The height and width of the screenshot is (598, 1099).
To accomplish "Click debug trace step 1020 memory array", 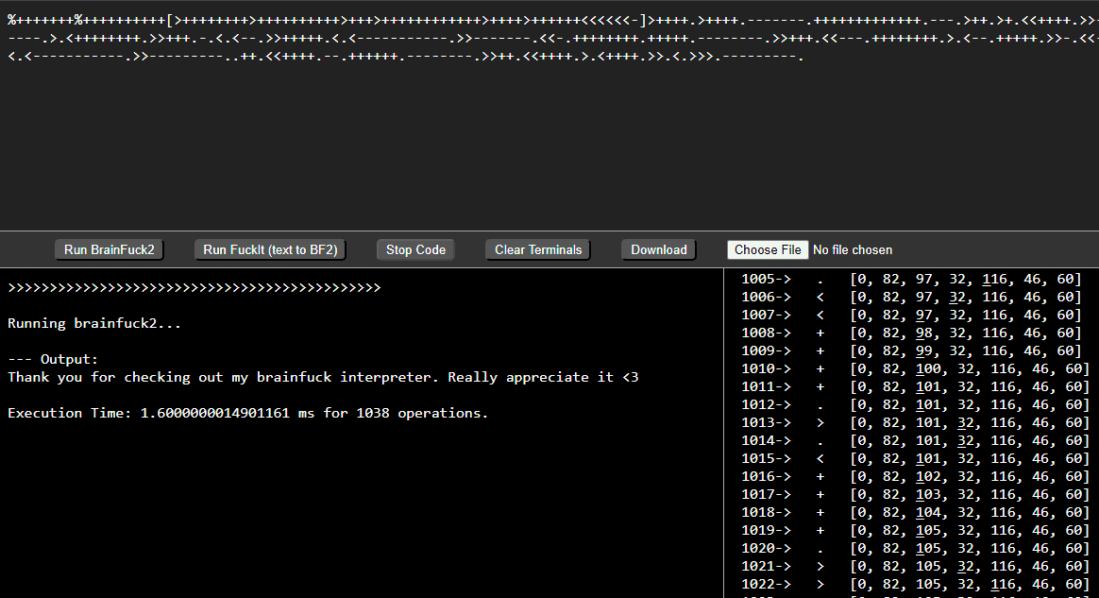I will coord(970,548).
